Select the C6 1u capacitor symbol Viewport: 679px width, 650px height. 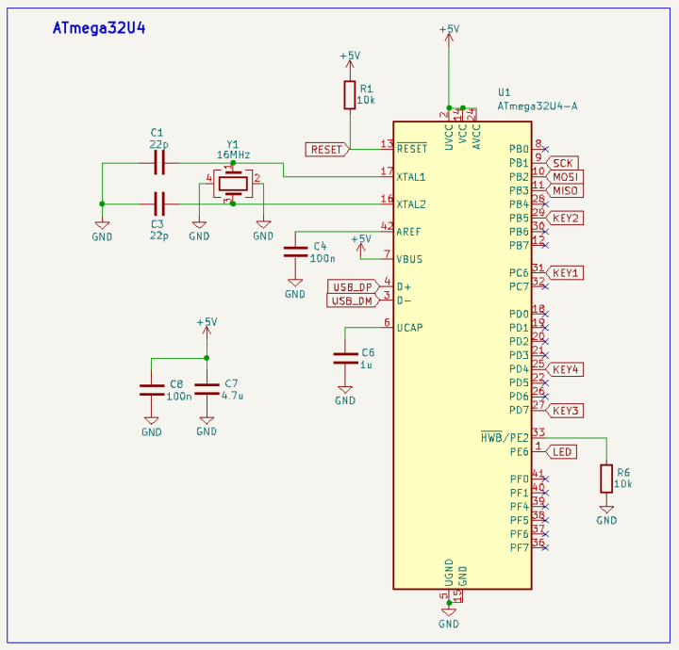(x=346, y=358)
